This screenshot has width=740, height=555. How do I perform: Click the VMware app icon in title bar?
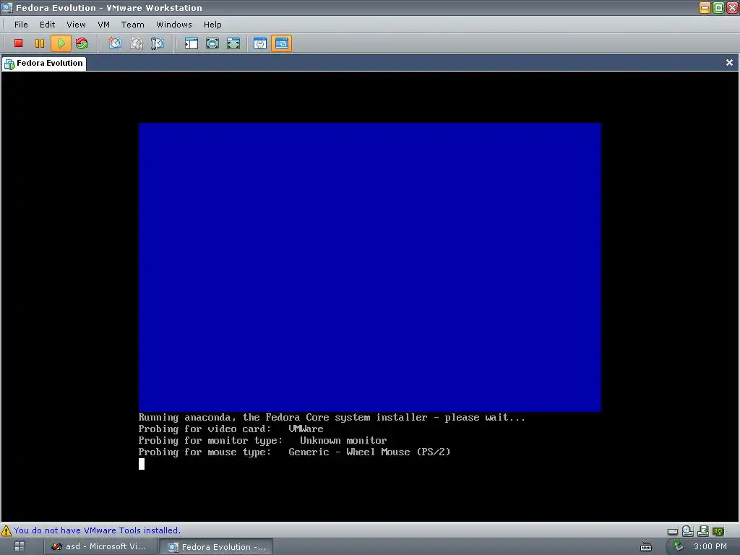[7, 7]
